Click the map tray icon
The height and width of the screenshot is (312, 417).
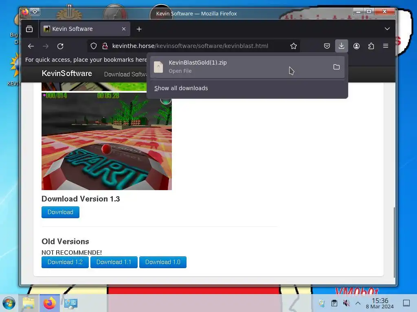[x=322, y=303]
